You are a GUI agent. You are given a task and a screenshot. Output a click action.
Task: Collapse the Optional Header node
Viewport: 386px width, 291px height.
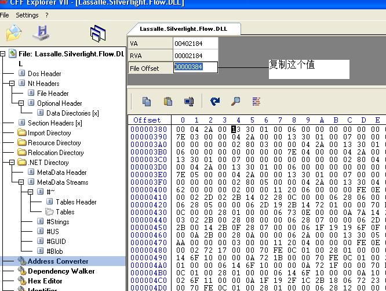[21, 103]
